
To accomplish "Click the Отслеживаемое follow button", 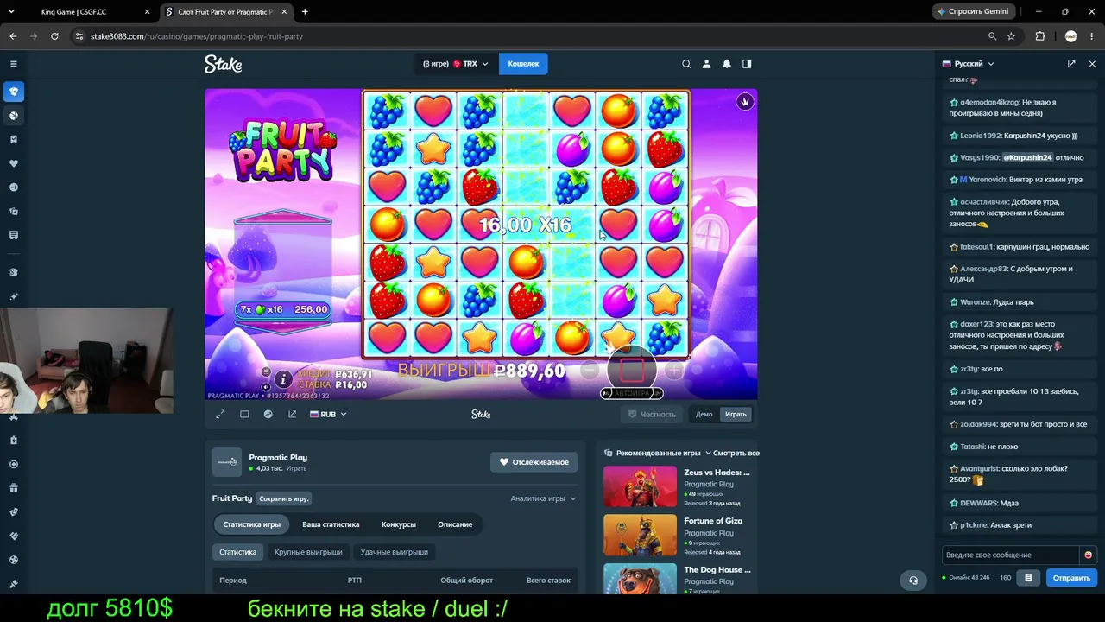I will [x=534, y=462].
